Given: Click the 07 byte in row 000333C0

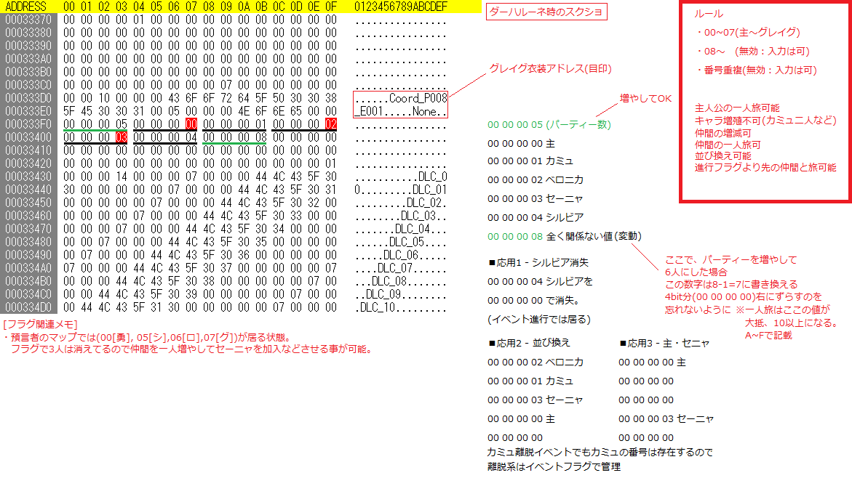Looking at the screenshot, I should 226,85.
